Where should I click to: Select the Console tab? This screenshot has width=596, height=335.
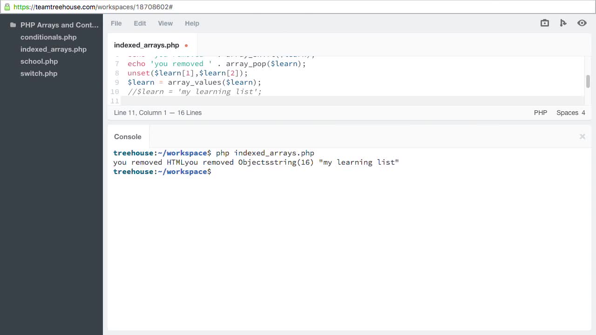(x=128, y=137)
